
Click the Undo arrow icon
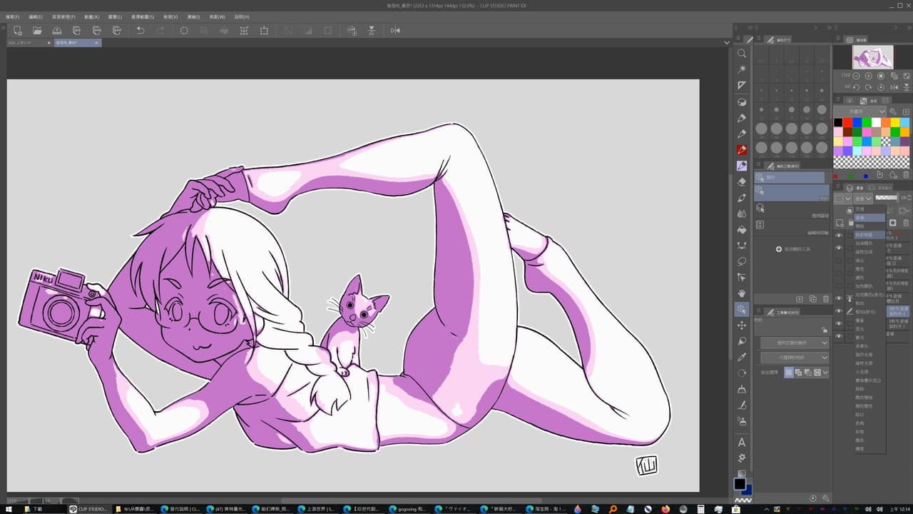(141, 31)
